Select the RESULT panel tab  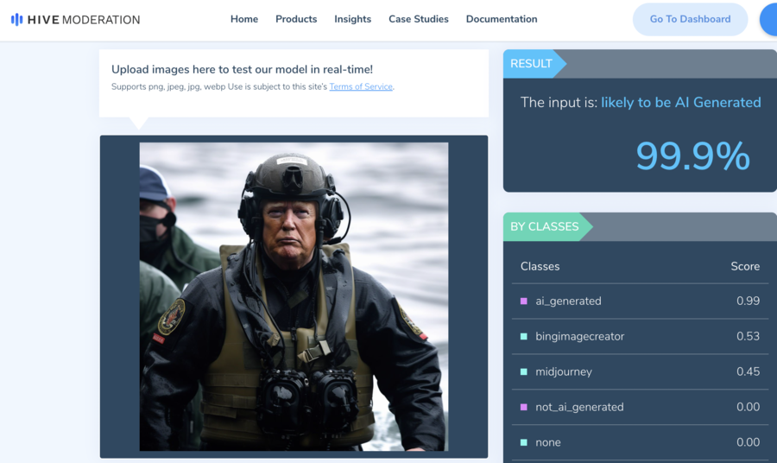click(534, 64)
